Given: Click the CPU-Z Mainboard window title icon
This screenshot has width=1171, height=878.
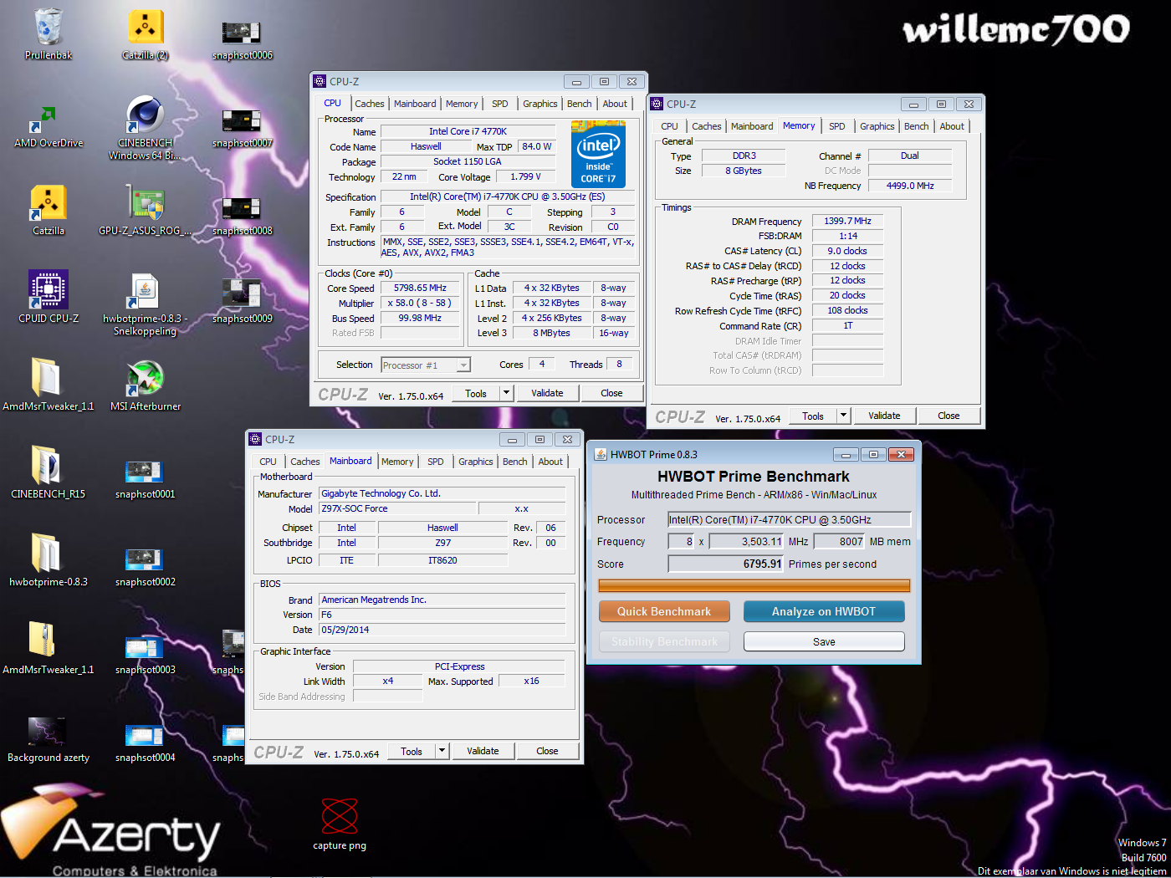Looking at the screenshot, I should pos(255,439).
